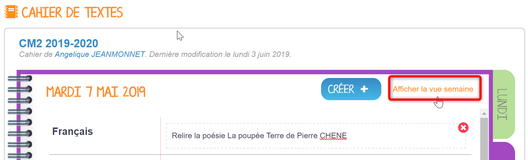Image resolution: width=528 pixels, height=160 pixels.
Task: Select the purple day tab below LUNDI
Action: tap(504, 151)
